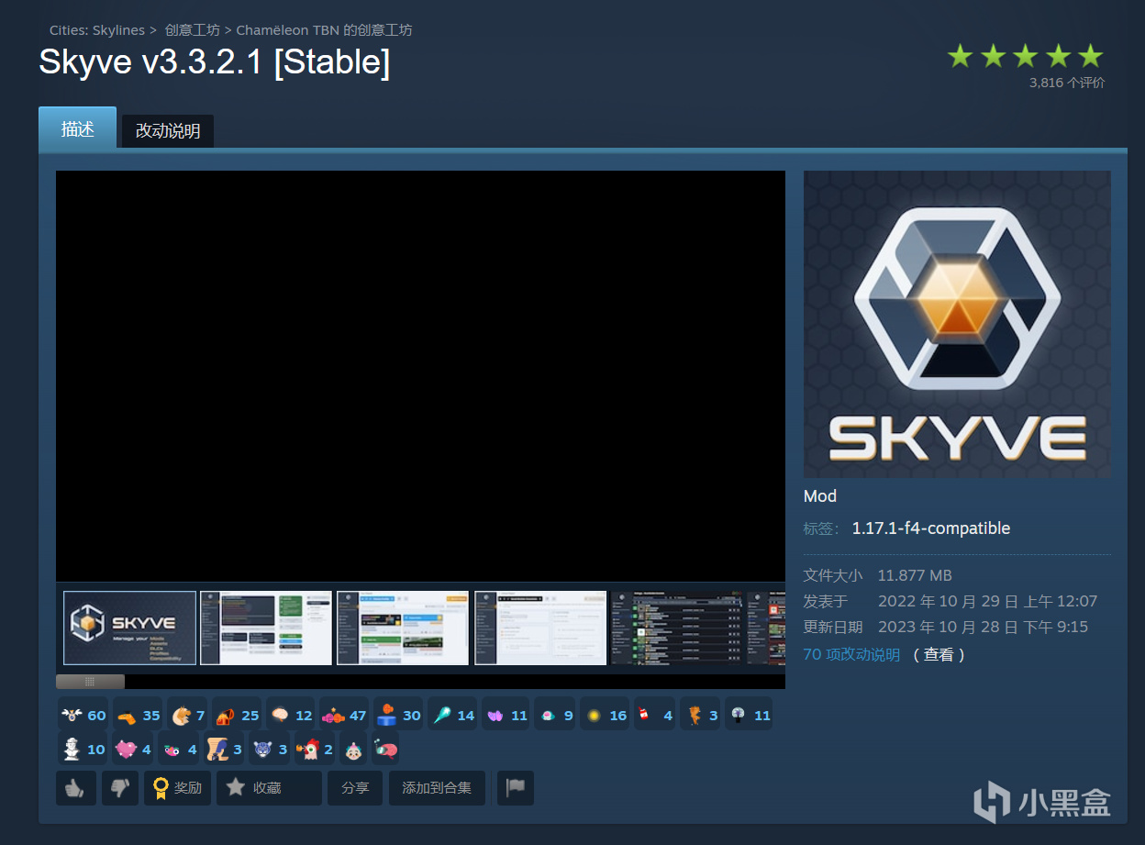Select the first SKYVE logo thumbnail
Image resolution: width=1145 pixels, height=845 pixels.
[x=129, y=628]
